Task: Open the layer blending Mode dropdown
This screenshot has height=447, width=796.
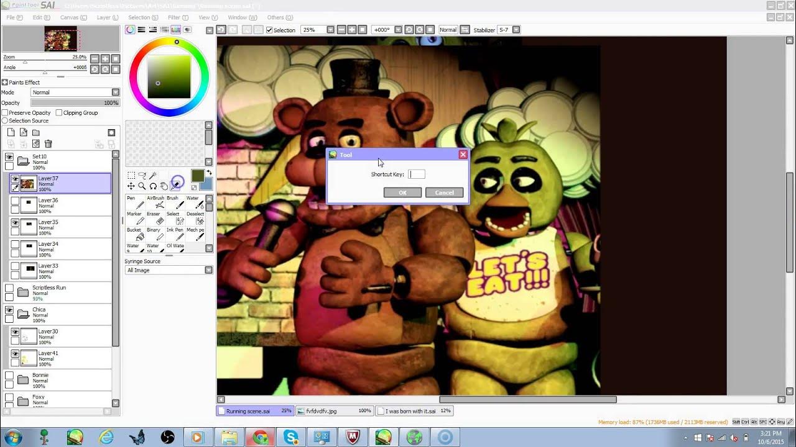Action: coord(75,93)
